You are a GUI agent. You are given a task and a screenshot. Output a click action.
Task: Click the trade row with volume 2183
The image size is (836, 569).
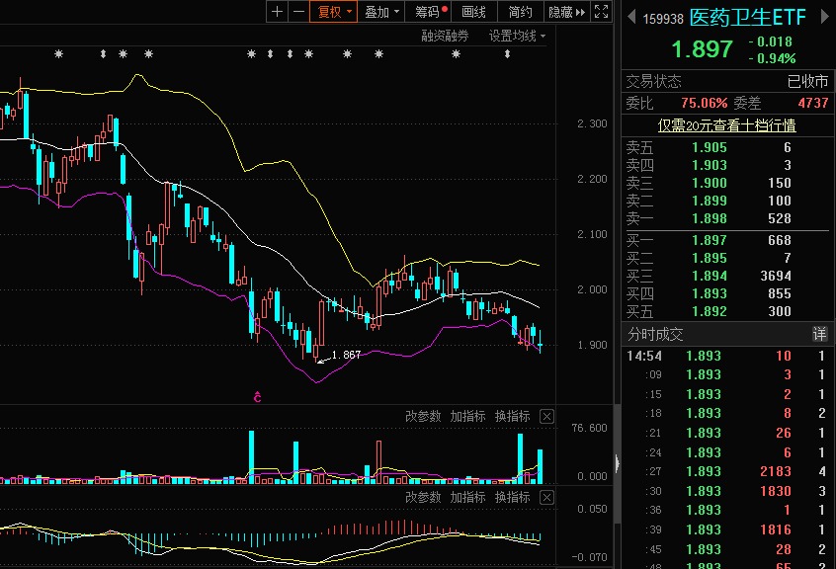(726, 471)
